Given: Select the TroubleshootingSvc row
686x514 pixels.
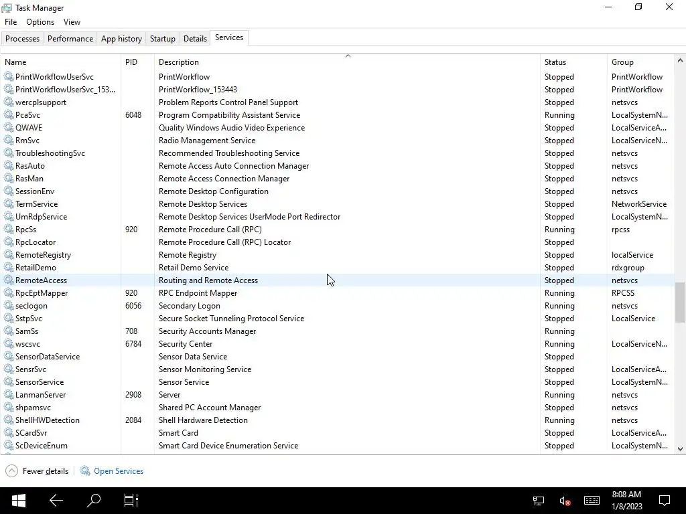Looking at the screenshot, I should click(338, 153).
